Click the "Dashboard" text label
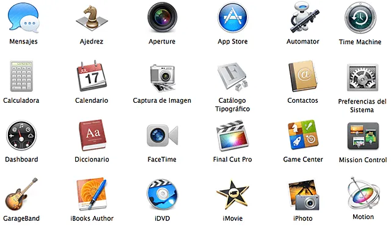The width and height of the screenshot is (391, 227). click(x=21, y=159)
